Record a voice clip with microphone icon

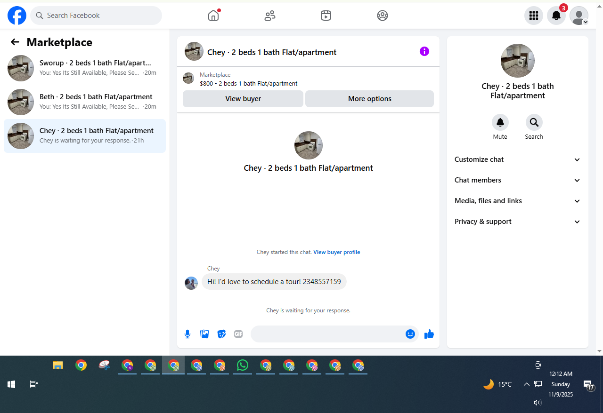[x=187, y=334]
